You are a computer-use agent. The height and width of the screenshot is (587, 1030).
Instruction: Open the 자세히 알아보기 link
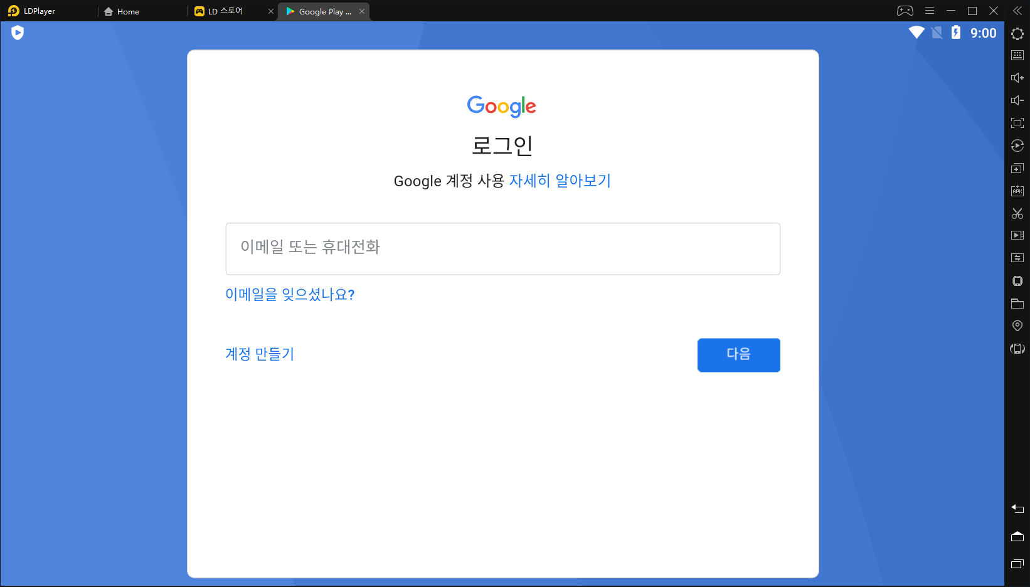coord(560,181)
